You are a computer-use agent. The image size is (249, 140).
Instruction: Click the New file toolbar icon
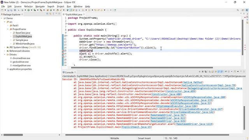point(2,10)
